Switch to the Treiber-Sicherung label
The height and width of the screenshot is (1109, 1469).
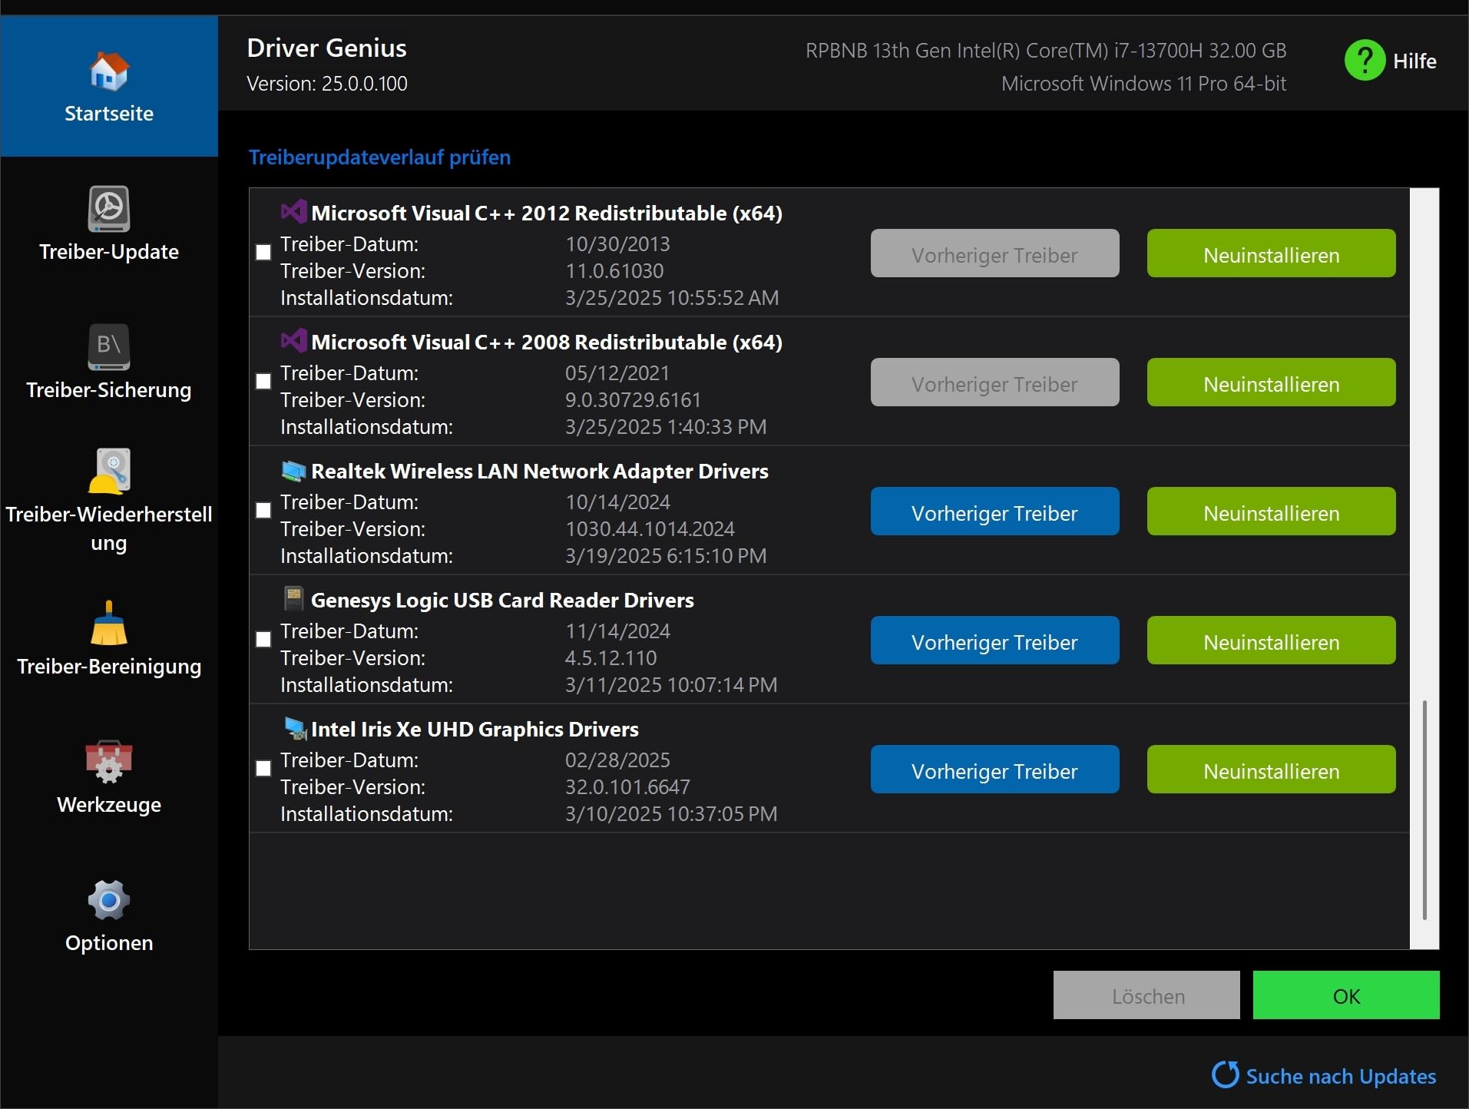[x=109, y=390]
